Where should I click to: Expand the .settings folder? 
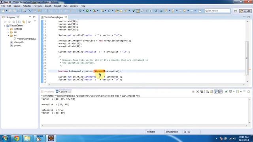[8, 29]
